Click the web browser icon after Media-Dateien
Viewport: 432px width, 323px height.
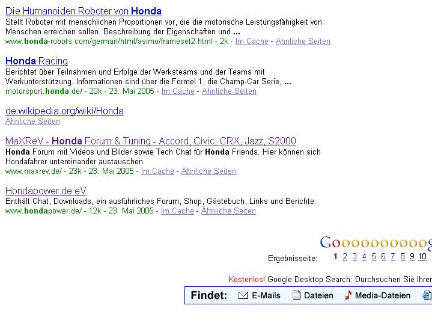pyautogui.click(x=427, y=295)
